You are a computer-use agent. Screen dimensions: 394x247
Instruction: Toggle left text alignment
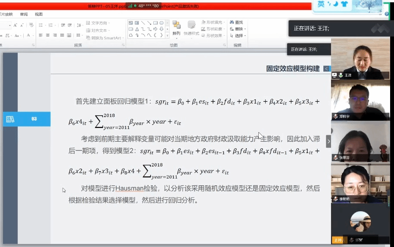(41, 35)
